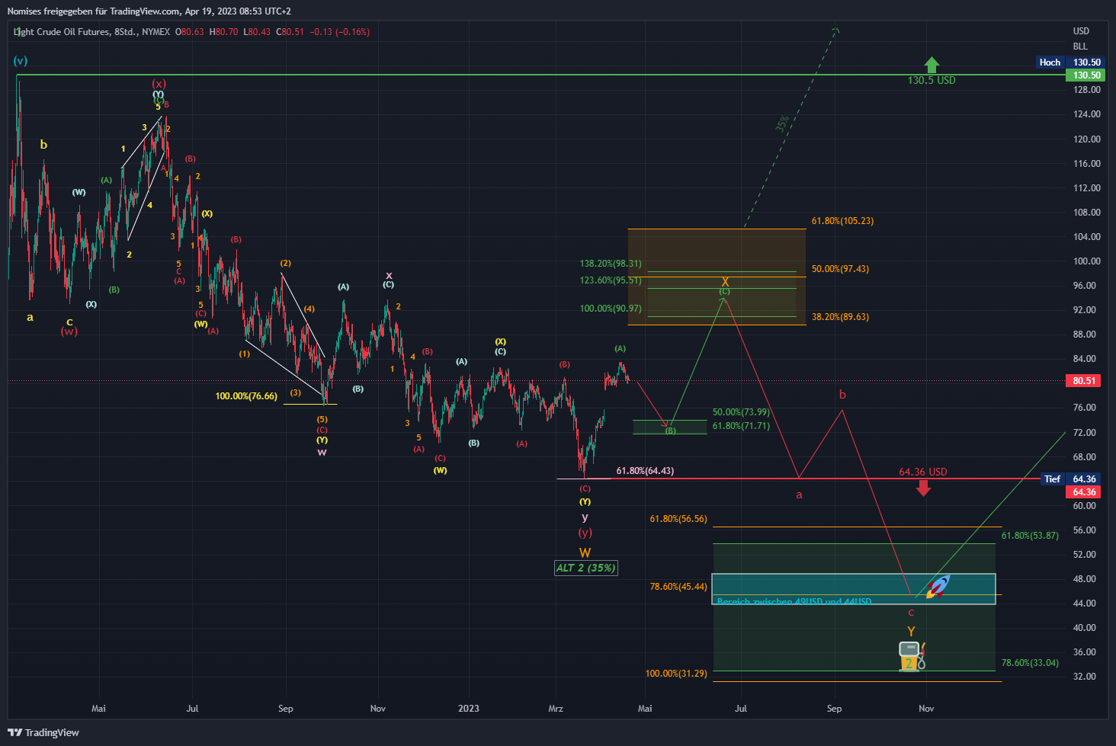Click the orange W wave label above ALT 2
The width and height of the screenshot is (1116, 746).
585,553
